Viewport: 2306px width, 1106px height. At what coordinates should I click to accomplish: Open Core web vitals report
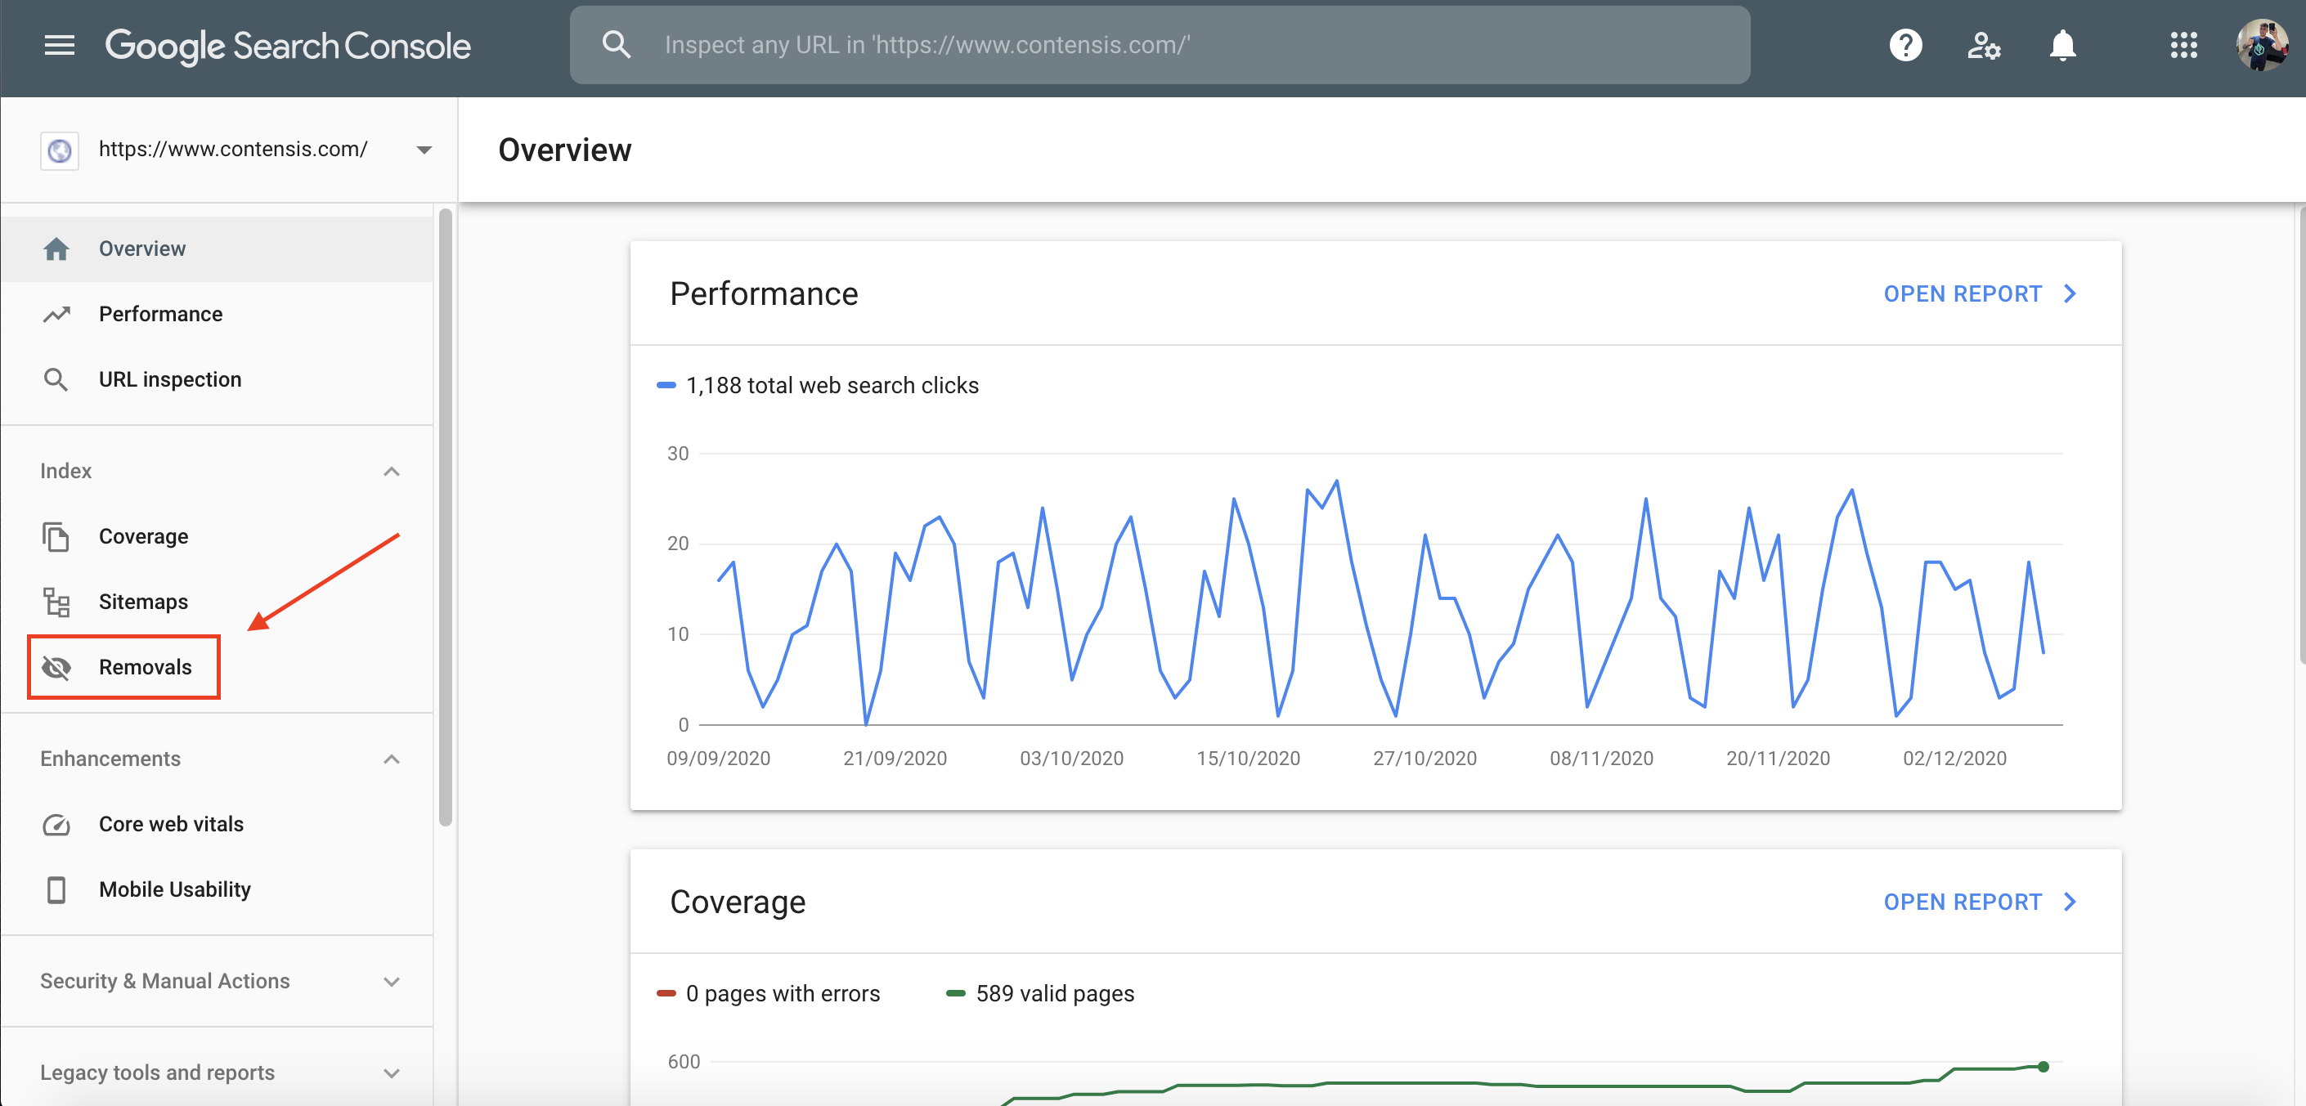click(218, 824)
